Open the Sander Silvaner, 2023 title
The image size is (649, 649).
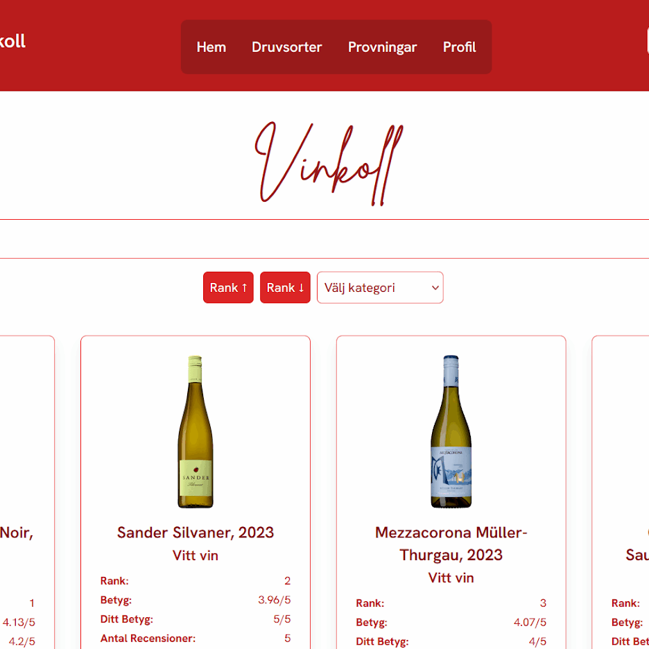point(196,533)
